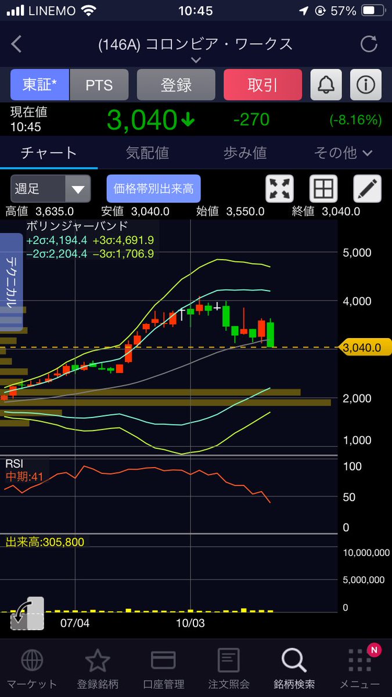Open the split-chart grid layout
This screenshot has height=697, width=392.
(323, 189)
